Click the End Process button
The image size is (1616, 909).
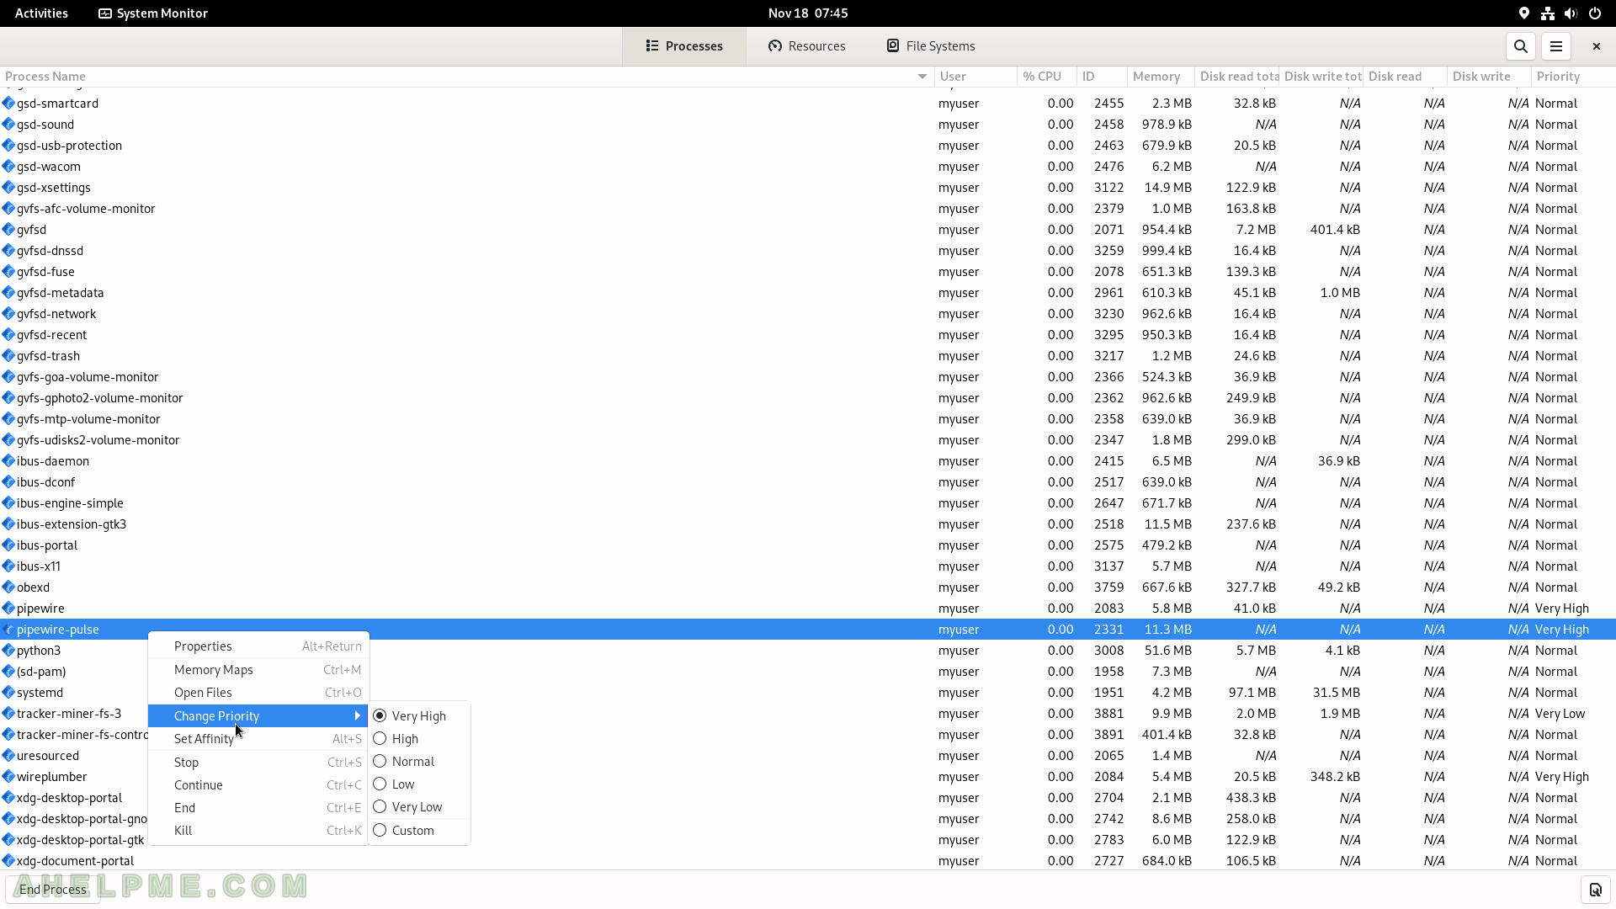pyautogui.click(x=53, y=890)
